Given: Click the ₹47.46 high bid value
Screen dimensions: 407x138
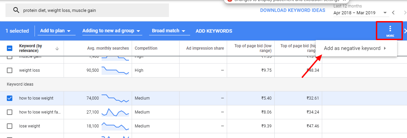Looking at the screenshot, I should (313, 126).
